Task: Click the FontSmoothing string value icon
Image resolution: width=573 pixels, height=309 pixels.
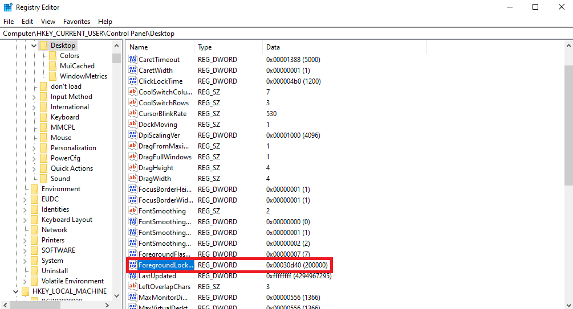Action: point(133,211)
